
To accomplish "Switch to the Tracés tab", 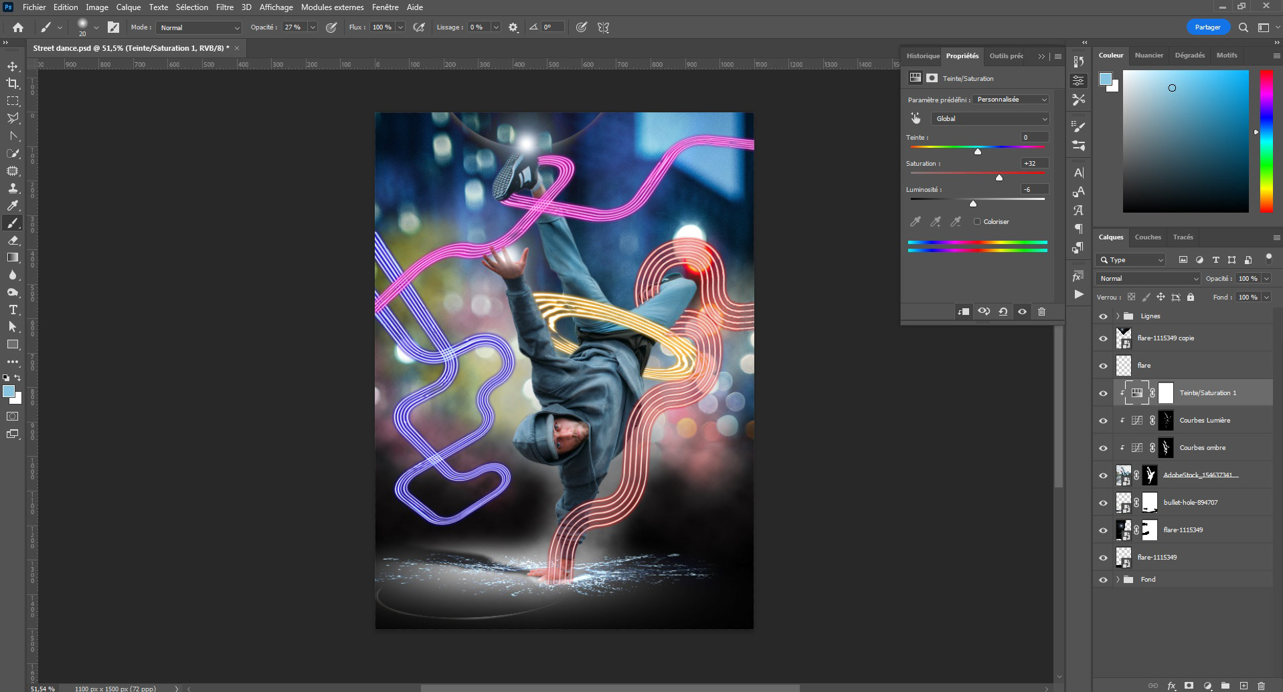I will point(1183,237).
